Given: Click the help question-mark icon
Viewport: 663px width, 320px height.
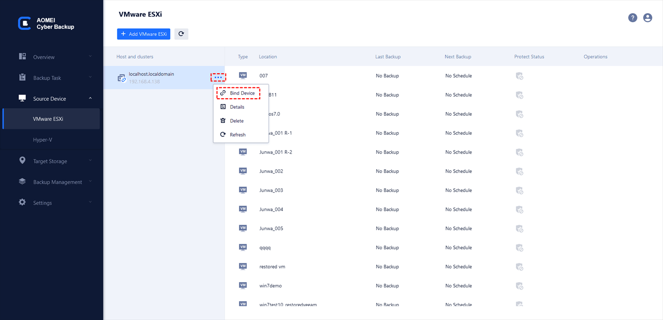Looking at the screenshot, I should [633, 17].
